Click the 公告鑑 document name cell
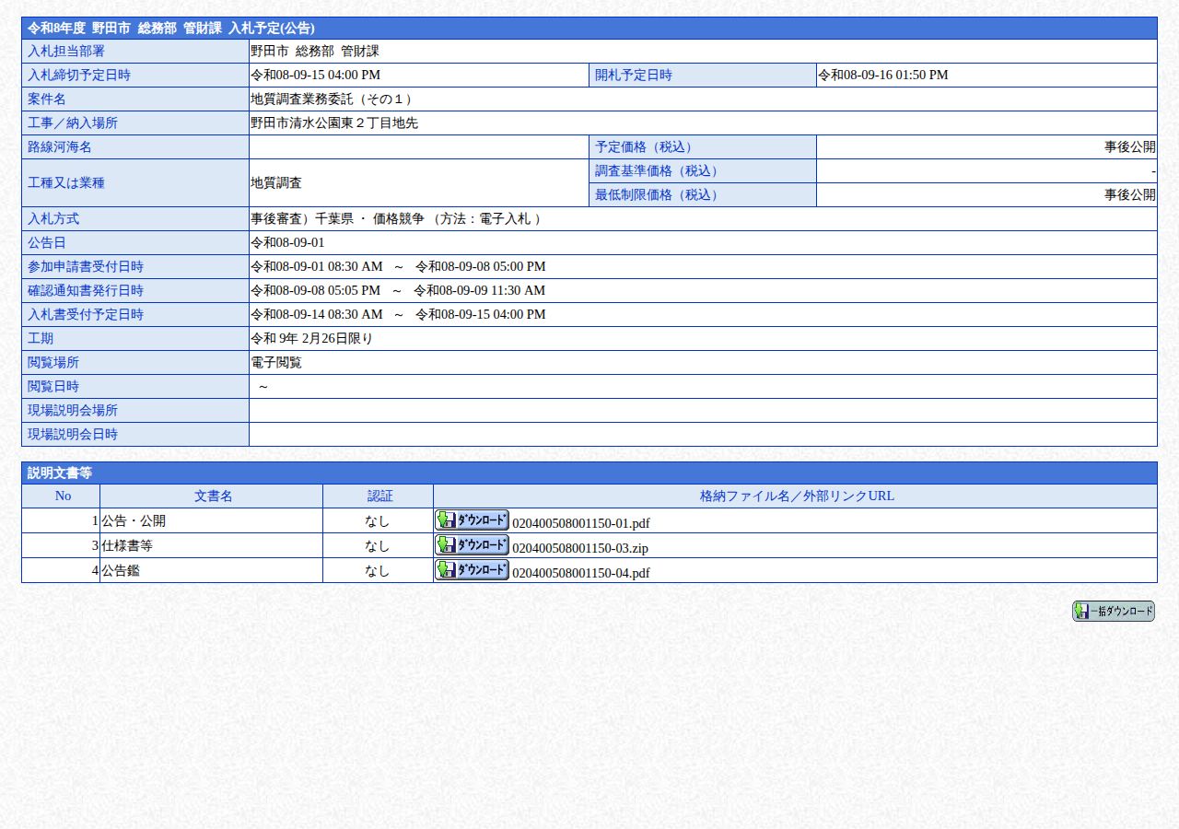 [x=211, y=570]
